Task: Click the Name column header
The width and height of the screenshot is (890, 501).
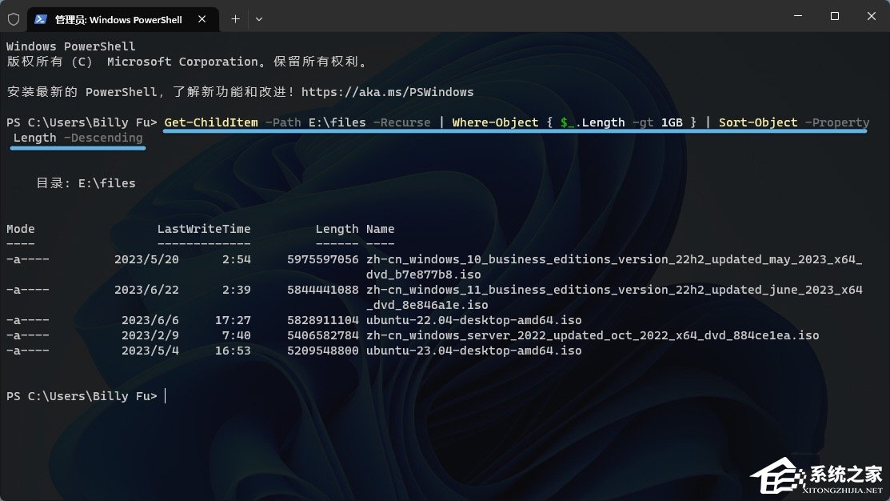Action: click(x=380, y=229)
